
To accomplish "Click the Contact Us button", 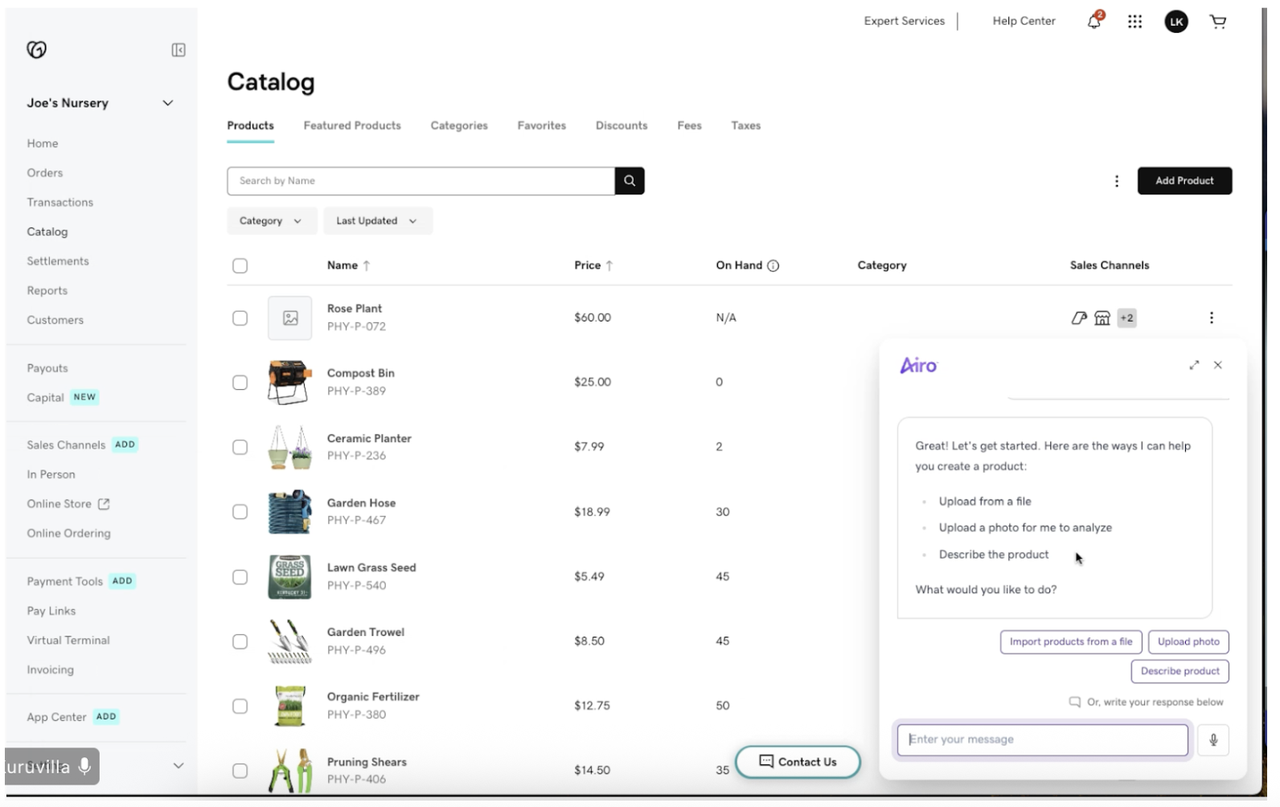I will pyautogui.click(x=798, y=762).
